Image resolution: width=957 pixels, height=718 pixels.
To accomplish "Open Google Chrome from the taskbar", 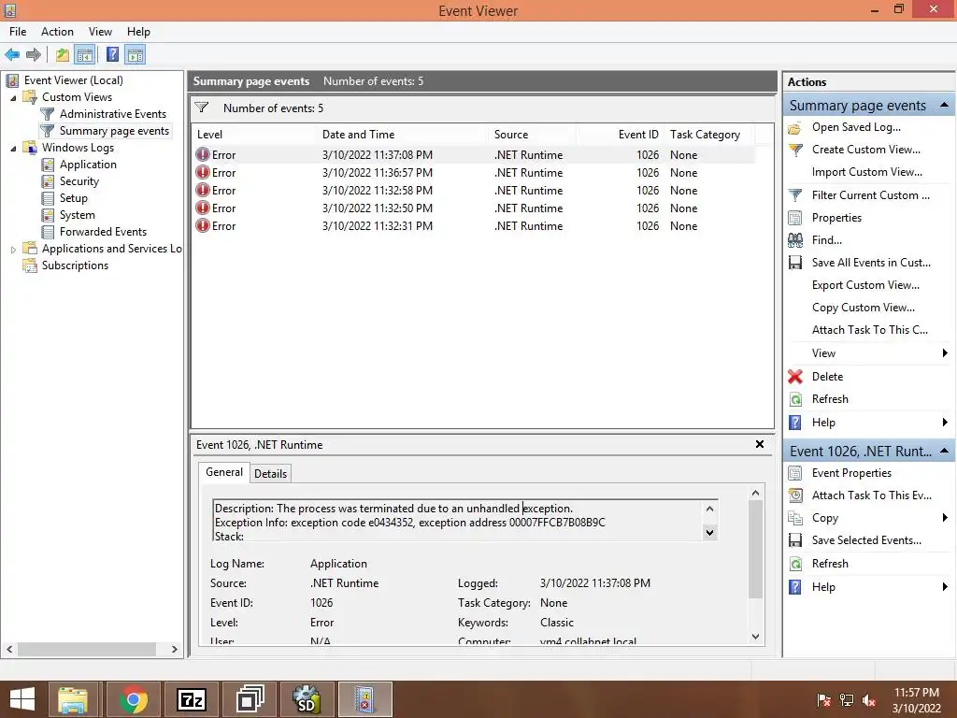I will pyautogui.click(x=133, y=699).
